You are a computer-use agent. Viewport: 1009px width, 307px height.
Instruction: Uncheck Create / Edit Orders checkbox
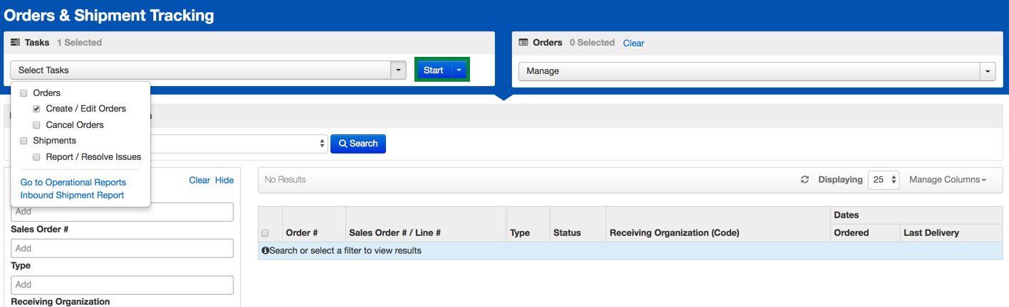36,109
